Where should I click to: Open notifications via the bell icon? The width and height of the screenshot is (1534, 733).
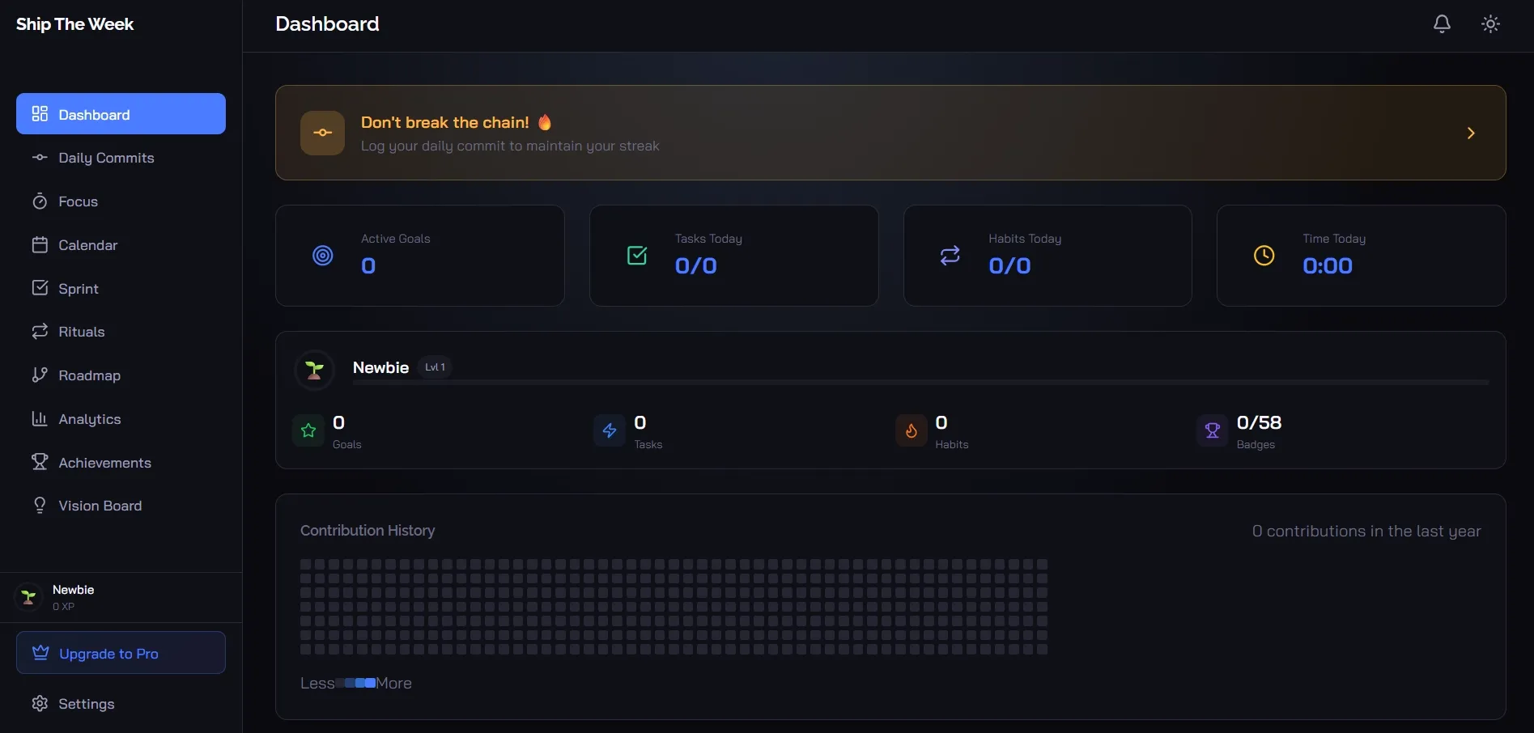1442,23
